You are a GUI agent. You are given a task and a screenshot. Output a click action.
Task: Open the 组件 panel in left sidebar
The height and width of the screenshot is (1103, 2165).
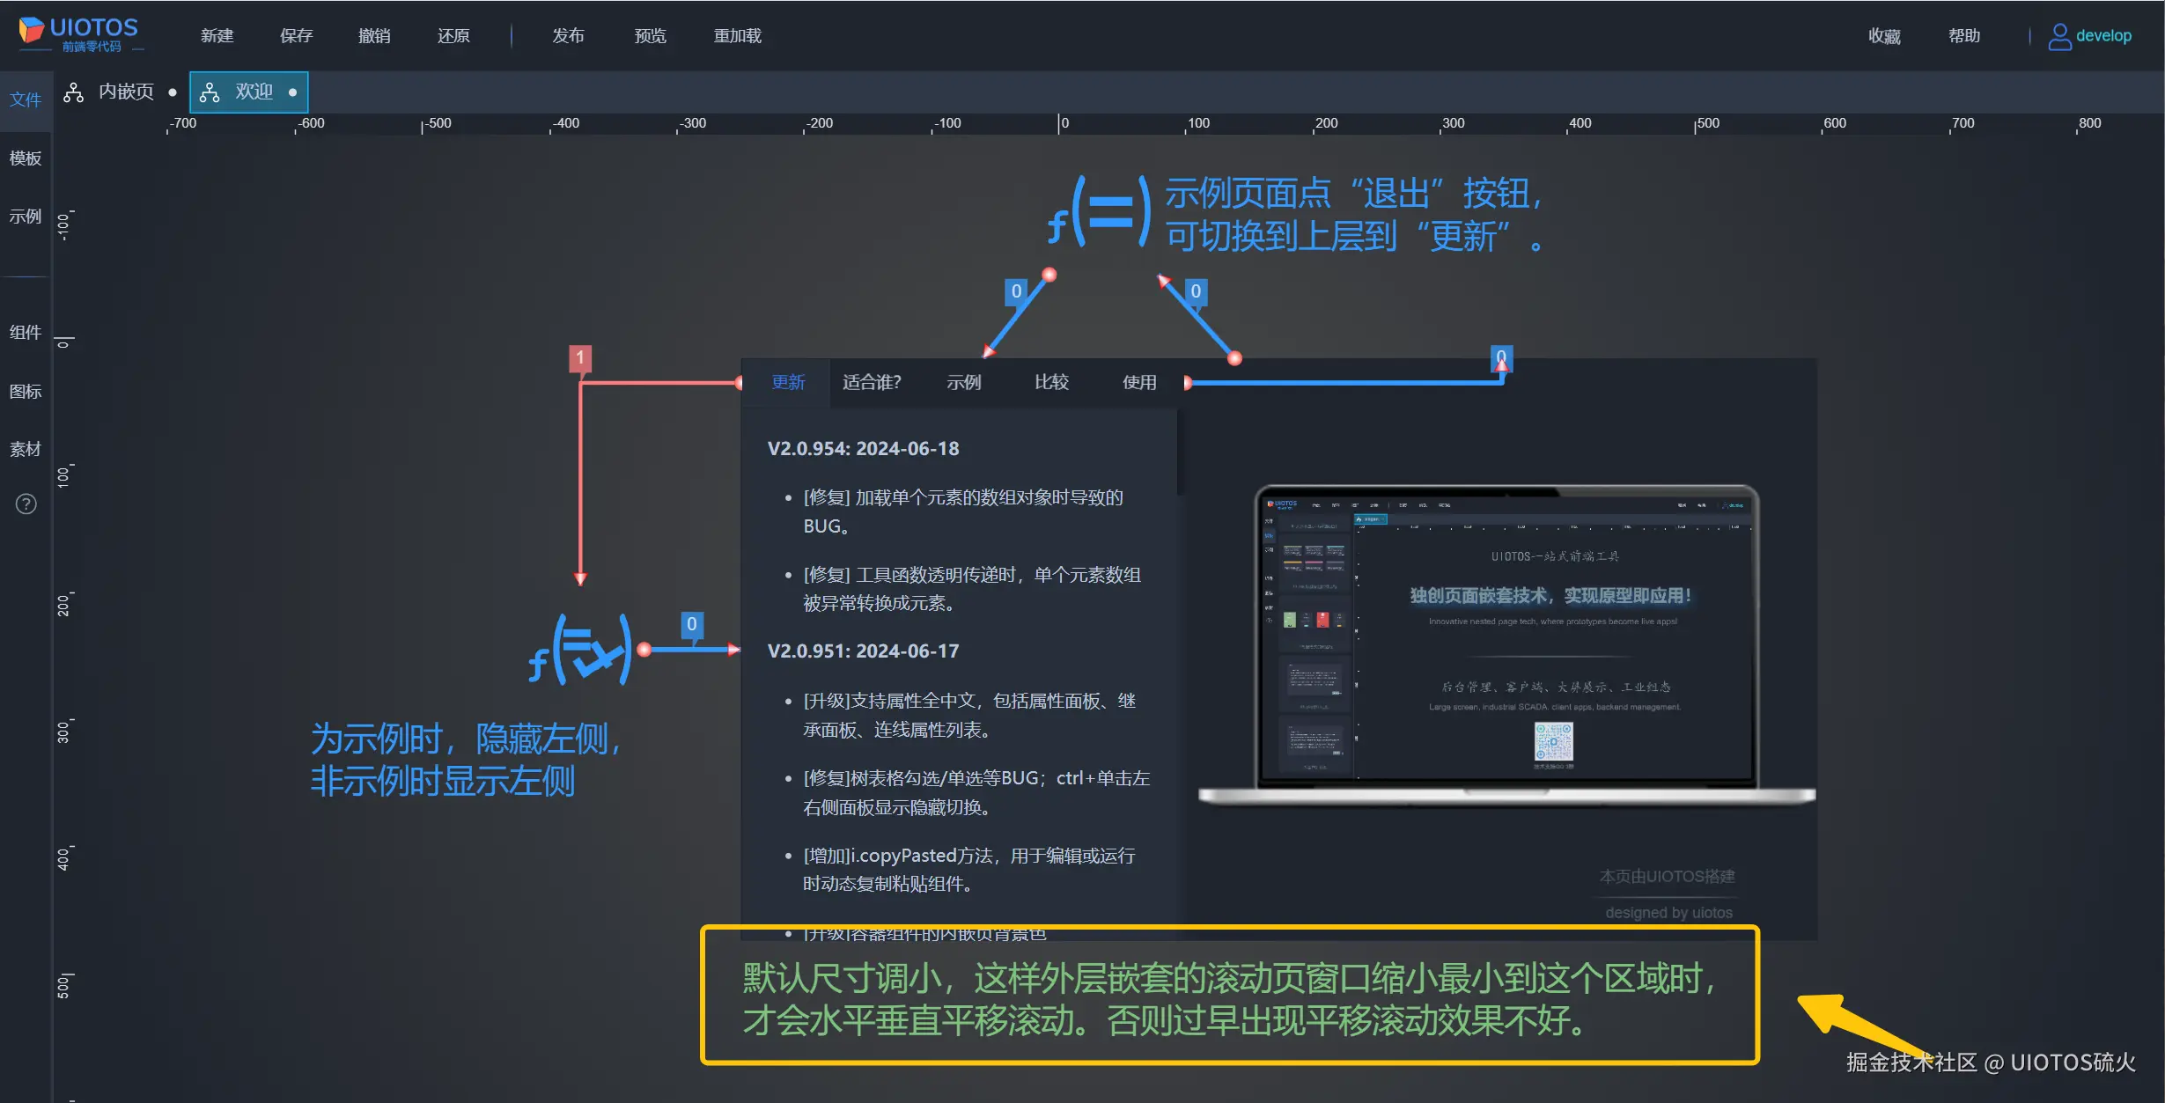pyautogui.click(x=26, y=333)
